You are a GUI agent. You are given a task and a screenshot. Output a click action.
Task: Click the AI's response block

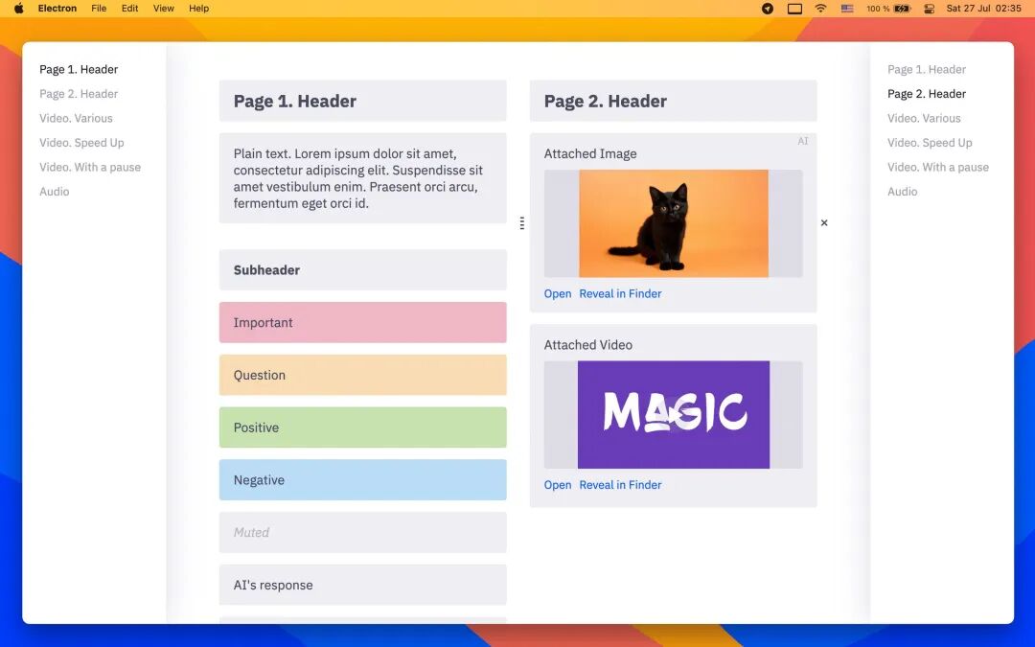(x=363, y=585)
